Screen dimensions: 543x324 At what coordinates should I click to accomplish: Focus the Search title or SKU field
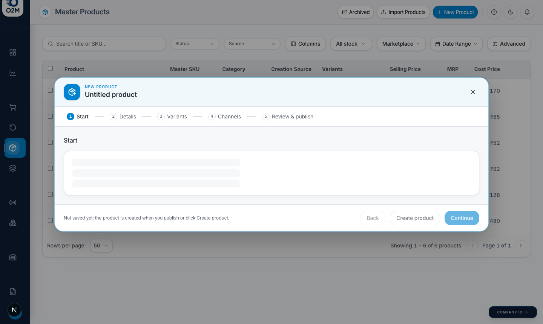(x=104, y=44)
